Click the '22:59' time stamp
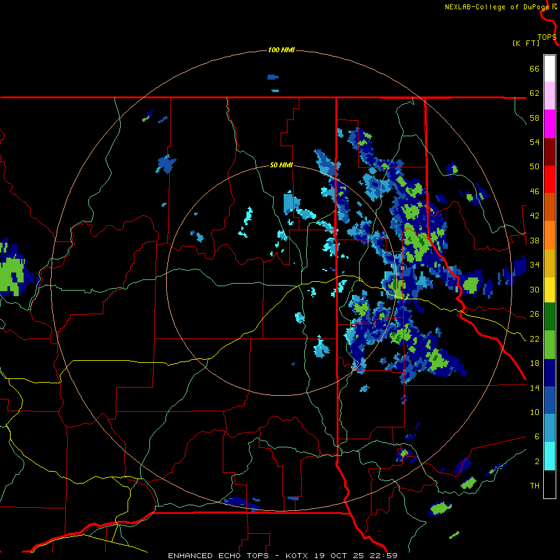 point(385,556)
